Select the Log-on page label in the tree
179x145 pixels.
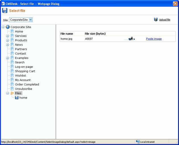tap(24, 67)
